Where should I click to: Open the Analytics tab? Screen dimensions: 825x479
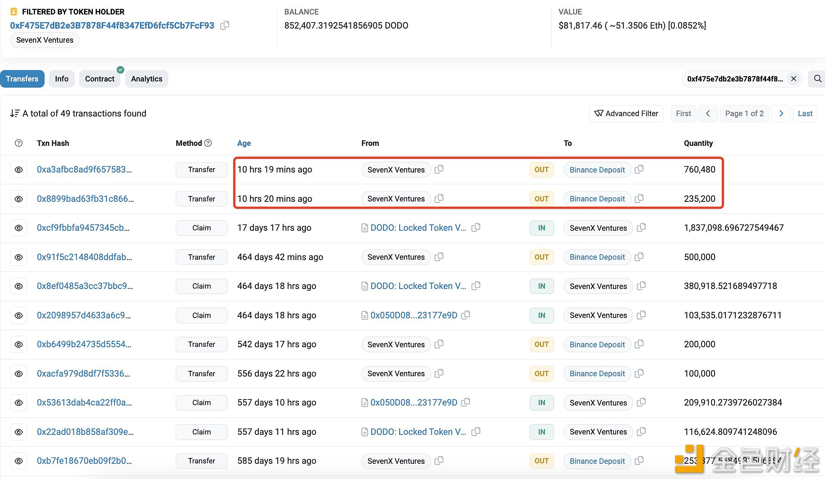pos(147,79)
